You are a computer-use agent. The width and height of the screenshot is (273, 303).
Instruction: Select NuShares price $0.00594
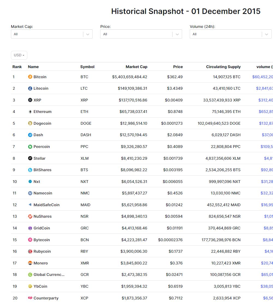174,216
